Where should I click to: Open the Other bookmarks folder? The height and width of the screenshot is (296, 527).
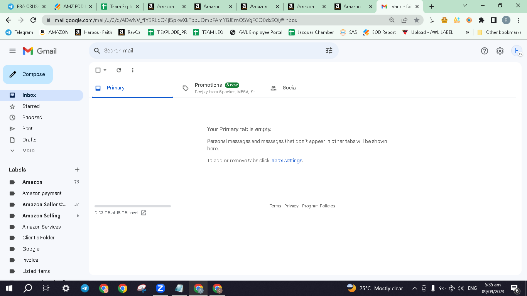[499, 32]
